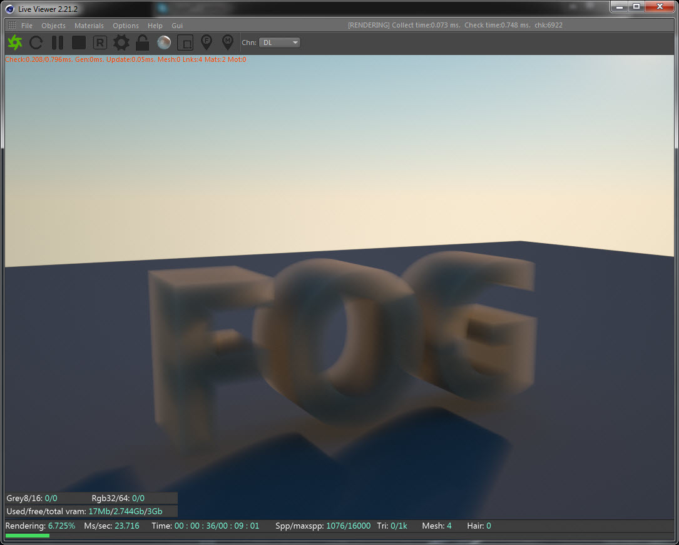Screen dimensions: 679x545
Task: Click the Live Viewer 2.21.2 window title
Action: click(x=48, y=9)
